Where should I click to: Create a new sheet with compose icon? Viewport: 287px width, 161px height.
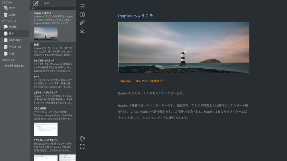[36, 3]
